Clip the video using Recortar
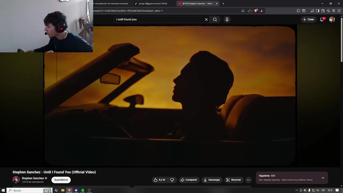This screenshot has height=193, width=343. pyautogui.click(x=233, y=180)
